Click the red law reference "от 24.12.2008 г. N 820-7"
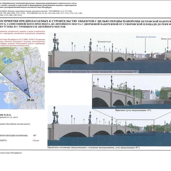This screenshot has width=171, height=171. 26,40
